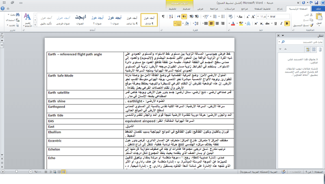Click the yellow text highlight color button

click(241, 24)
